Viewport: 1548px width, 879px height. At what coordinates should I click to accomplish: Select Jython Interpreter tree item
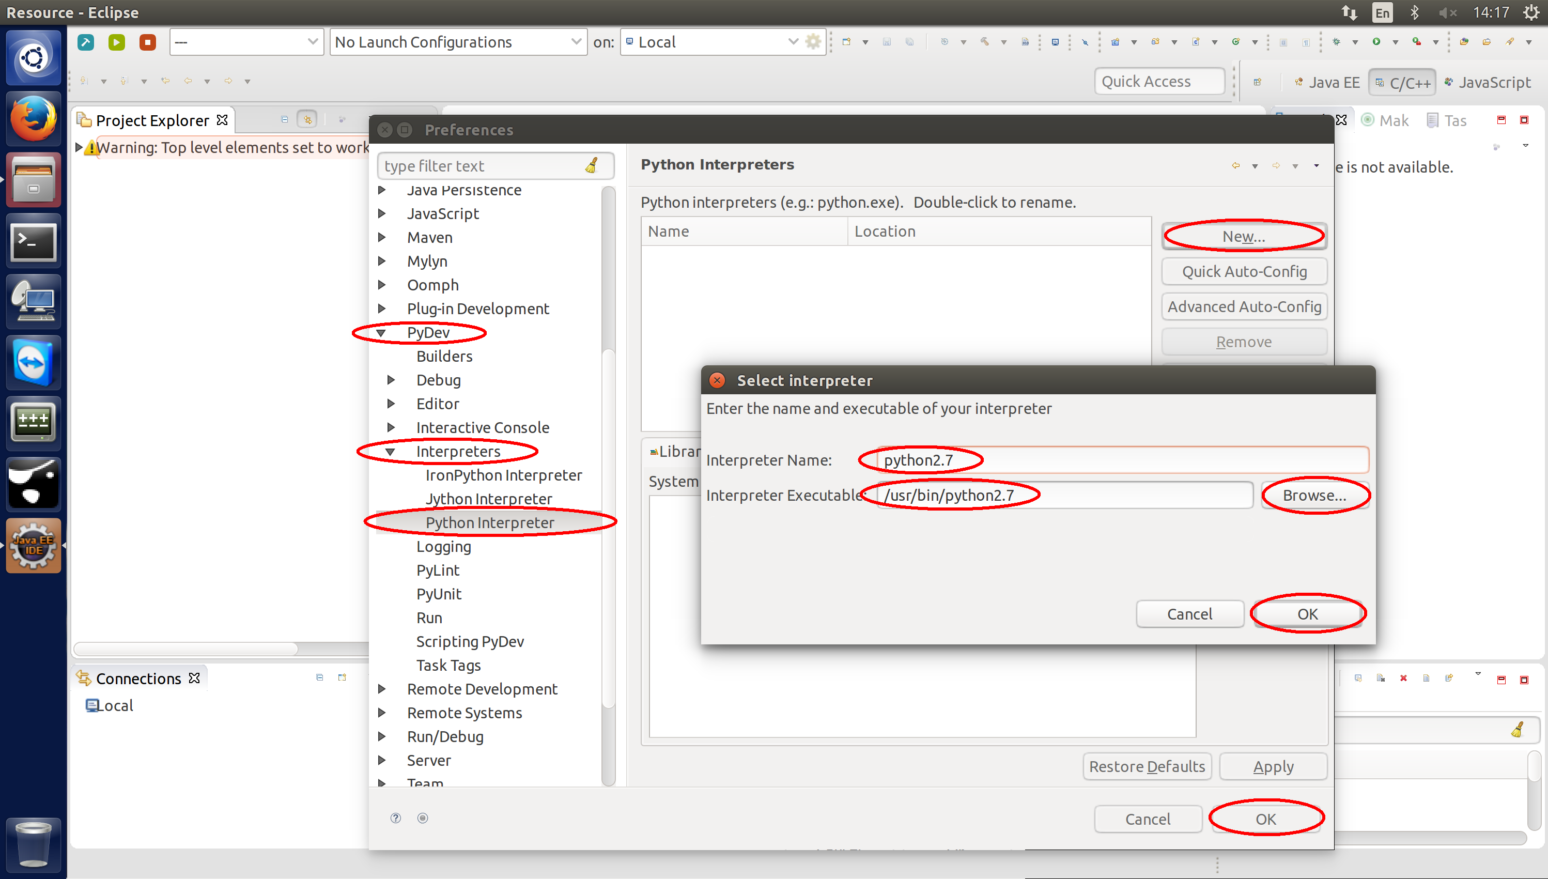point(488,499)
